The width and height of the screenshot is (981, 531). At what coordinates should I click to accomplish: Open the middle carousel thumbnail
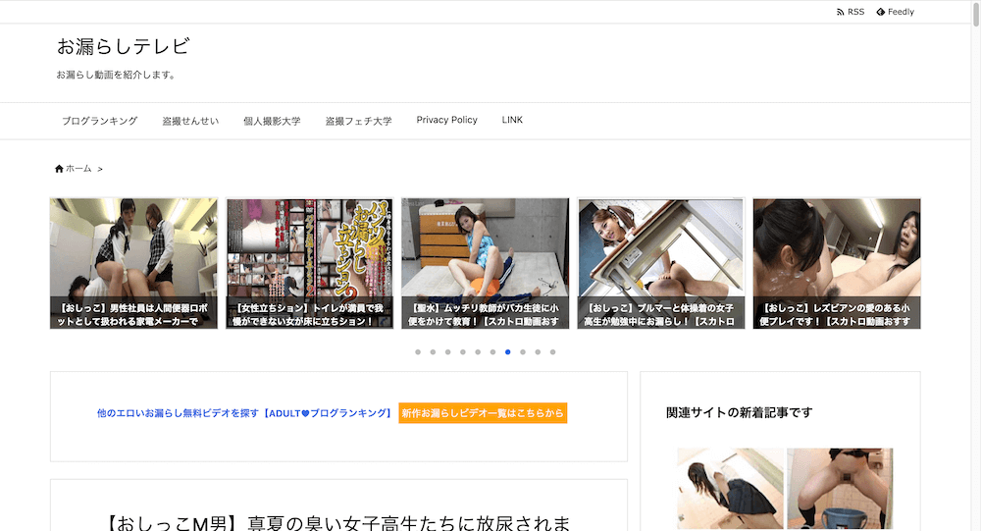click(x=485, y=263)
